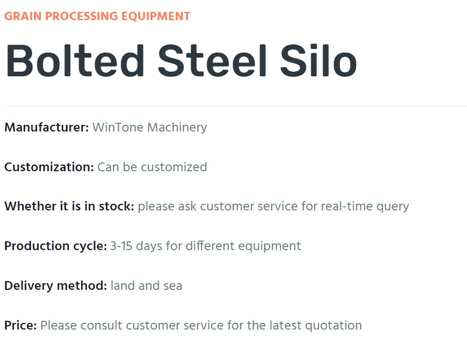Click 'Whether it is in stock' label
The height and width of the screenshot is (344, 467).
70,206
